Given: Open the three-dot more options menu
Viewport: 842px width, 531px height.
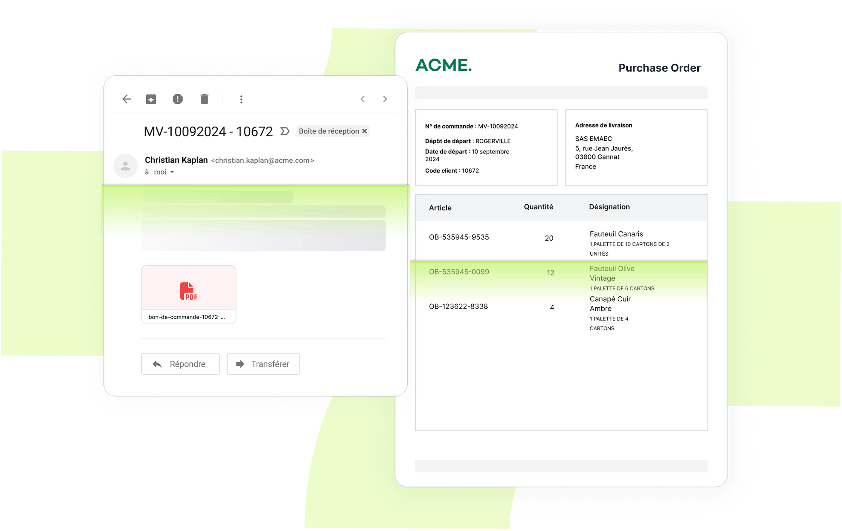Looking at the screenshot, I should tap(241, 100).
